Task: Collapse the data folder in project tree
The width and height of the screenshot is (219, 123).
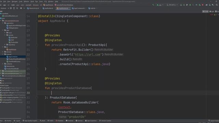Action: (3, 30)
